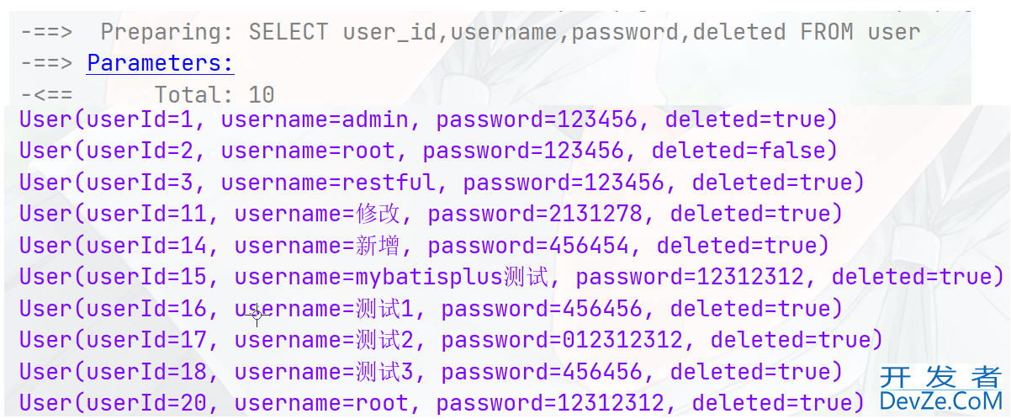The width and height of the screenshot is (1011, 419).
Task: Click the userId=16 row with 测试1
Action: coord(431,309)
